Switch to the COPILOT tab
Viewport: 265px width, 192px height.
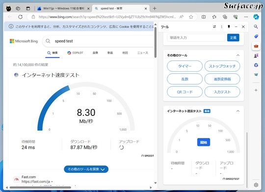point(75,53)
